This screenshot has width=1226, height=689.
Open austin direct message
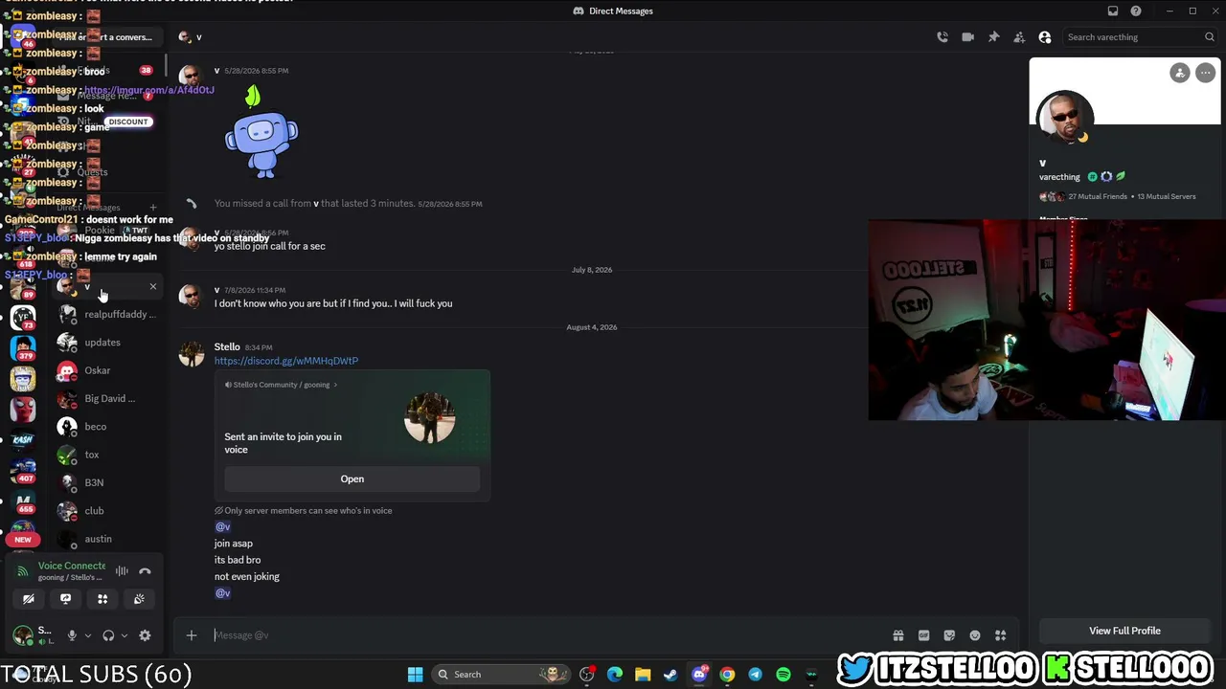pyautogui.click(x=107, y=539)
